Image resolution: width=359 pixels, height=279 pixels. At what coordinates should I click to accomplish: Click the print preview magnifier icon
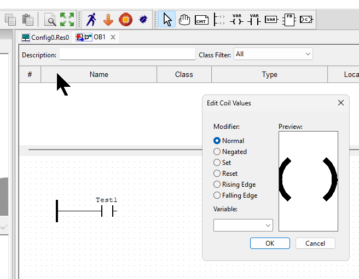[x=50, y=20]
